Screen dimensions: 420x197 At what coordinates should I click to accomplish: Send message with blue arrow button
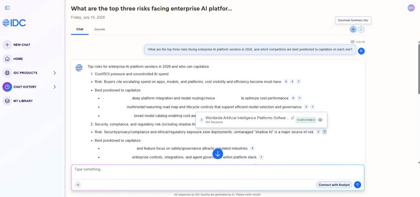tap(357, 185)
